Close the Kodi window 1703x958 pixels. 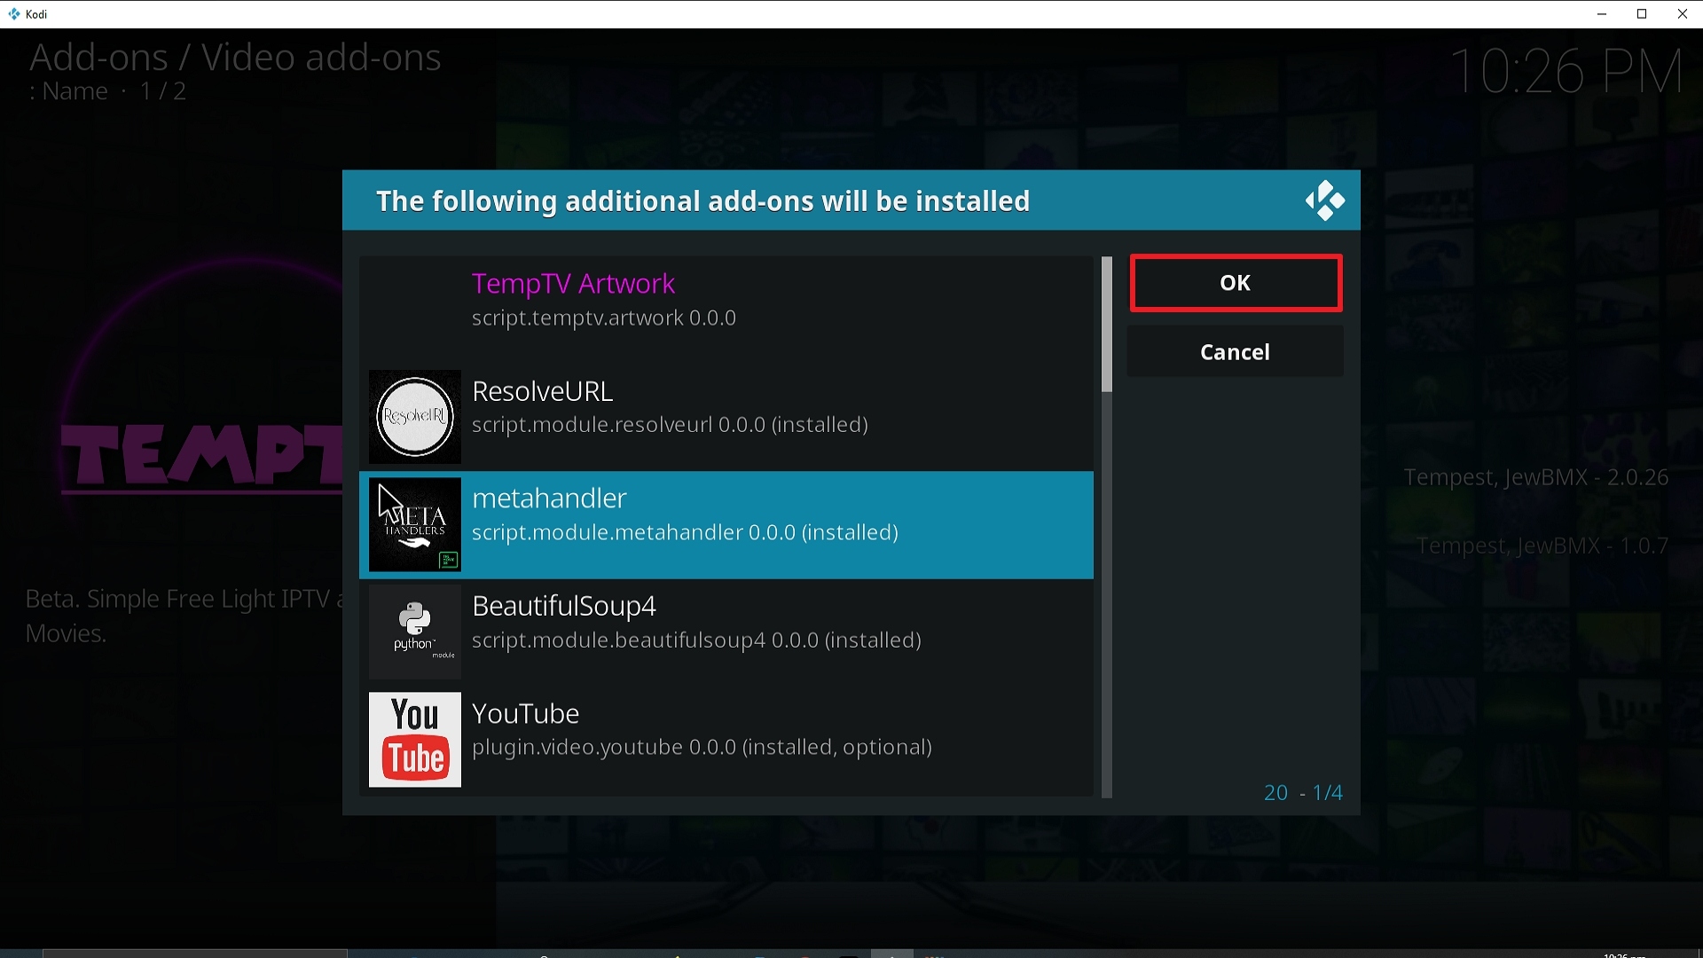coord(1683,14)
